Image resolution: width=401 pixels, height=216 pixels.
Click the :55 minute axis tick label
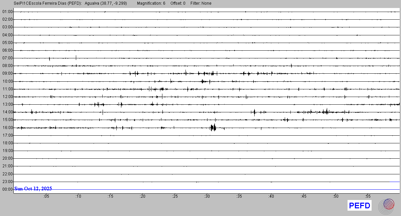tap(368, 196)
